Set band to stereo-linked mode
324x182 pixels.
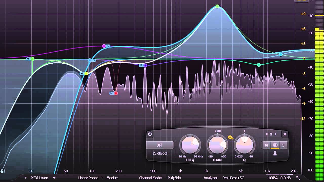click(x=275, y=145)
